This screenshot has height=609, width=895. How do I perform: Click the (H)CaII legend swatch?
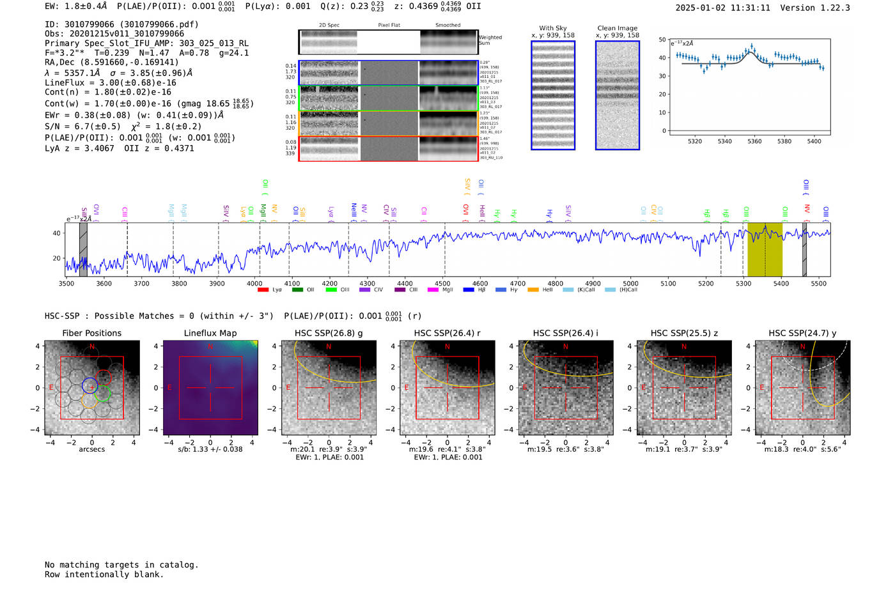pos(610,290)
